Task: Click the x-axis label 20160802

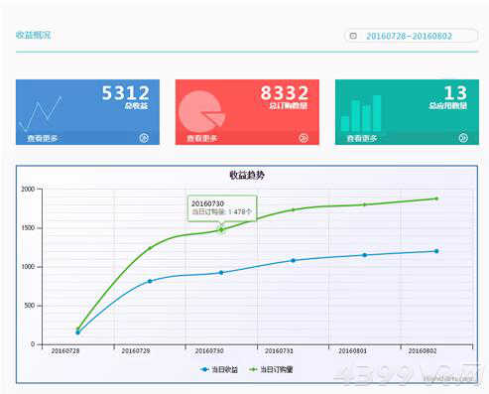Action: coord(423,351)
